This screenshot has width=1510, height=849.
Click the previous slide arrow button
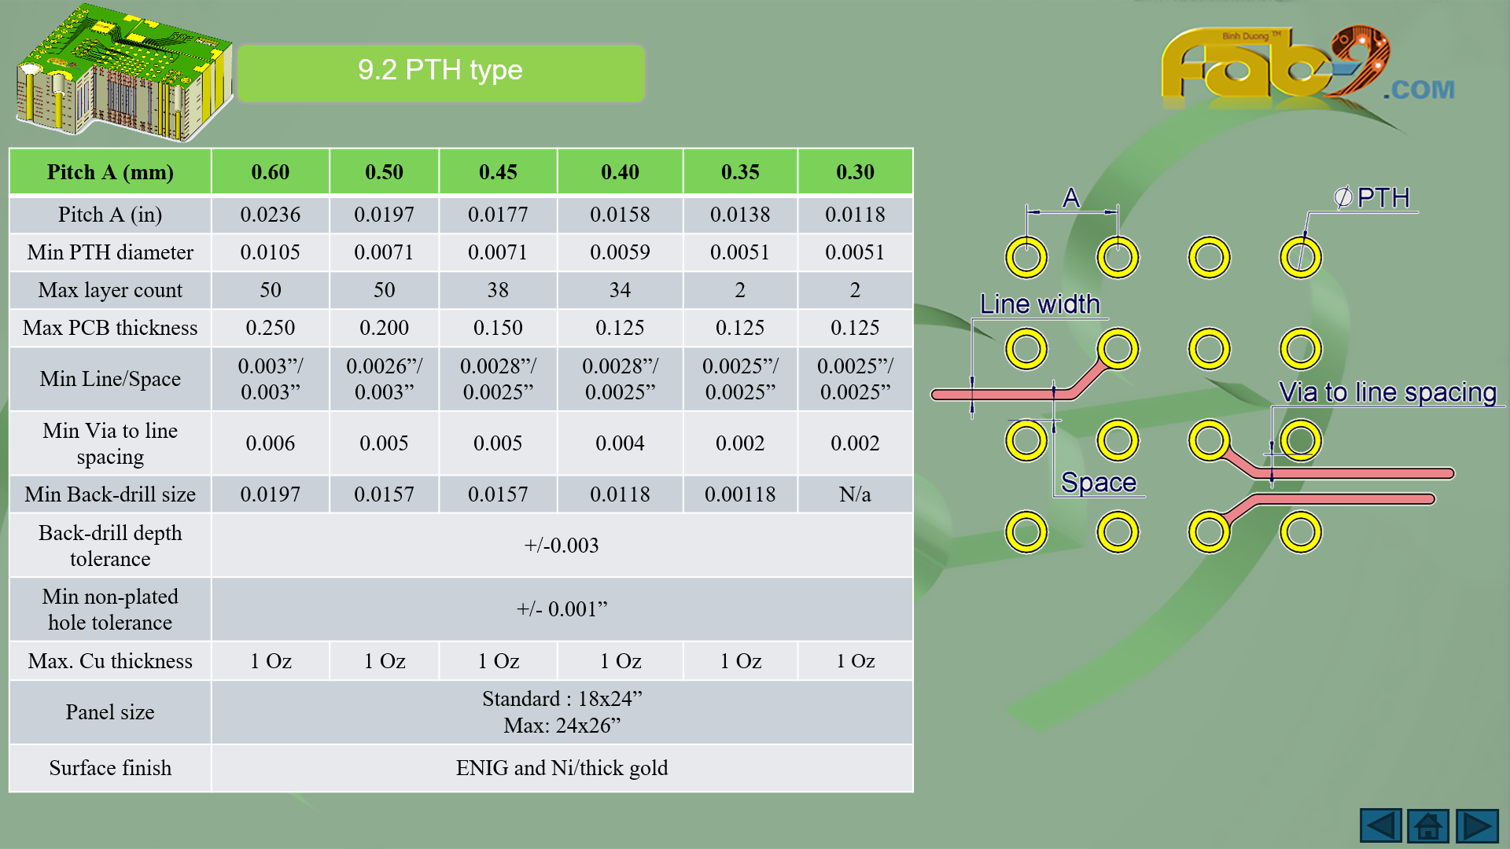coord(1380,826)
